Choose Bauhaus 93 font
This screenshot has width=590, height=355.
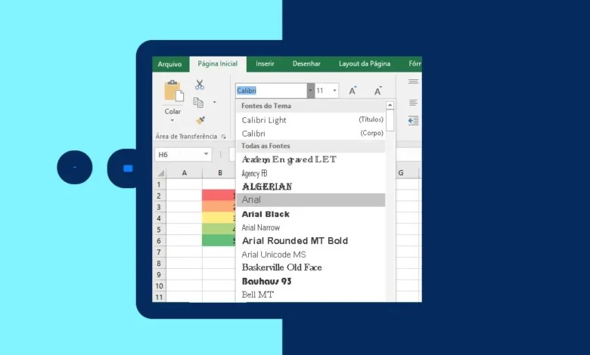tap(311, 281)
